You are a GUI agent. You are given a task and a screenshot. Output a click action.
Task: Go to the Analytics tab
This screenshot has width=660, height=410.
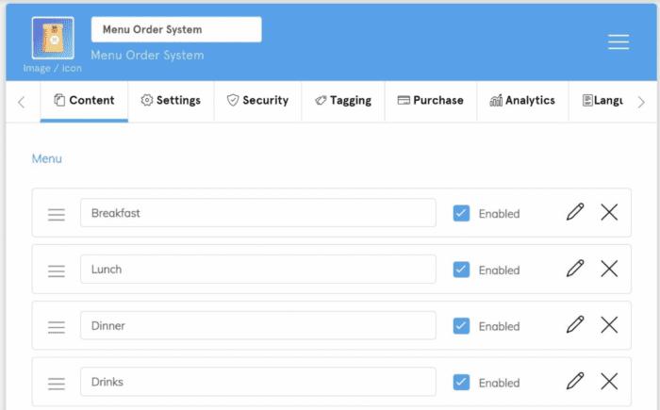[x=522, y=100]
